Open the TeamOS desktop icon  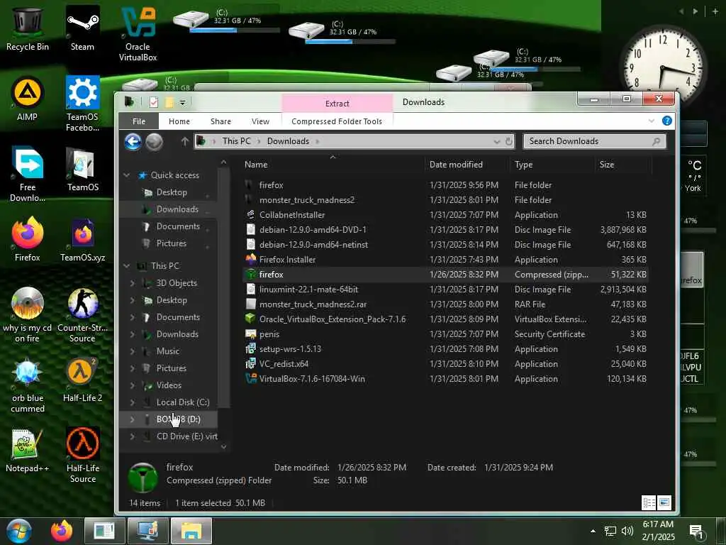click(x=82, y=170)
